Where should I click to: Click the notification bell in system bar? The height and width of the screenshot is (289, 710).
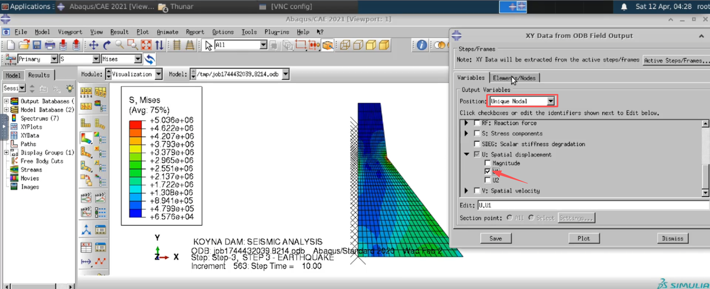click(x=624, y=7)
